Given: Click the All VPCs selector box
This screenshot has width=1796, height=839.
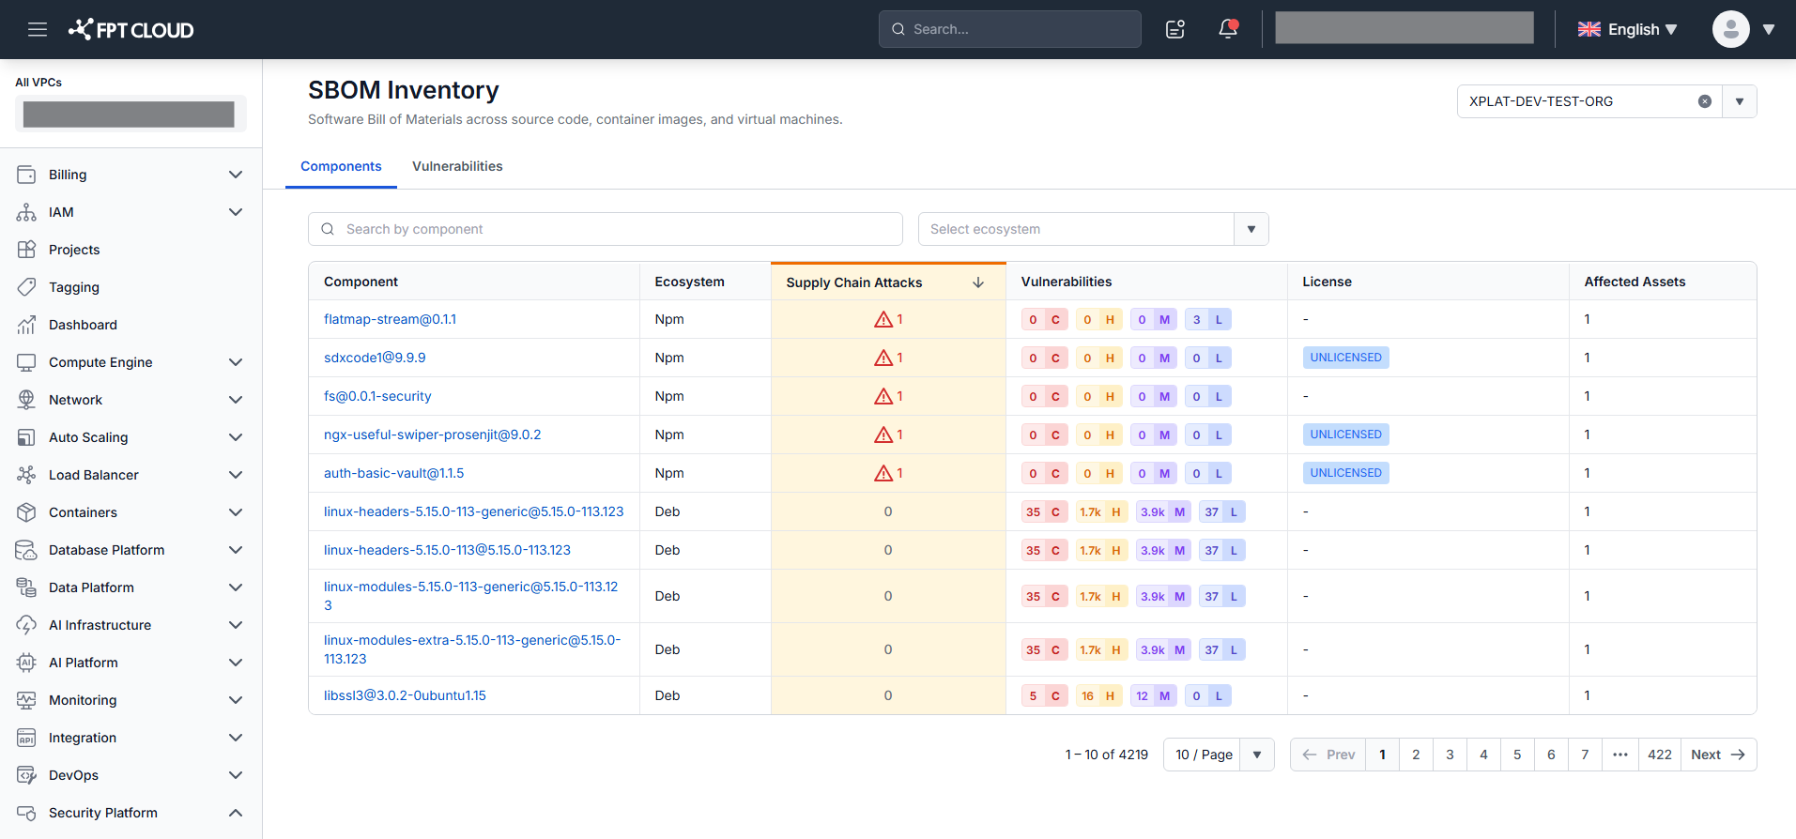Looking at the screenshot, I should click(130, 114).
